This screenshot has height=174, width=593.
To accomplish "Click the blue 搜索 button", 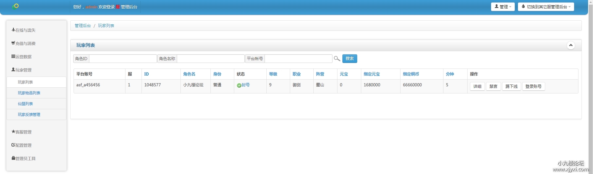I will click(349, 59).
